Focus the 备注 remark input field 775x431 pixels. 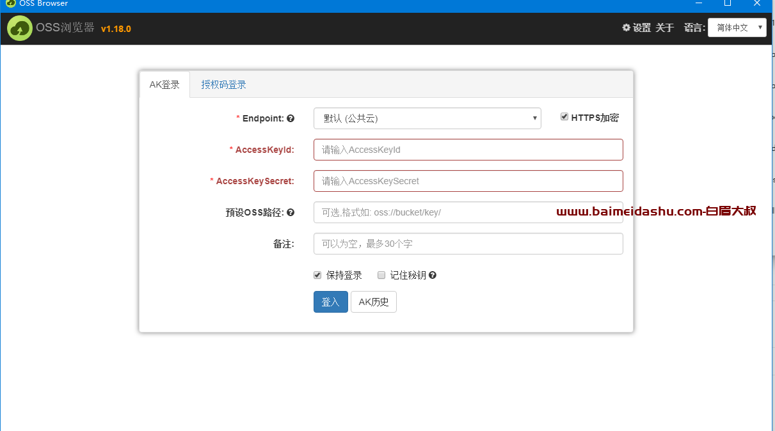coord(468,244)
